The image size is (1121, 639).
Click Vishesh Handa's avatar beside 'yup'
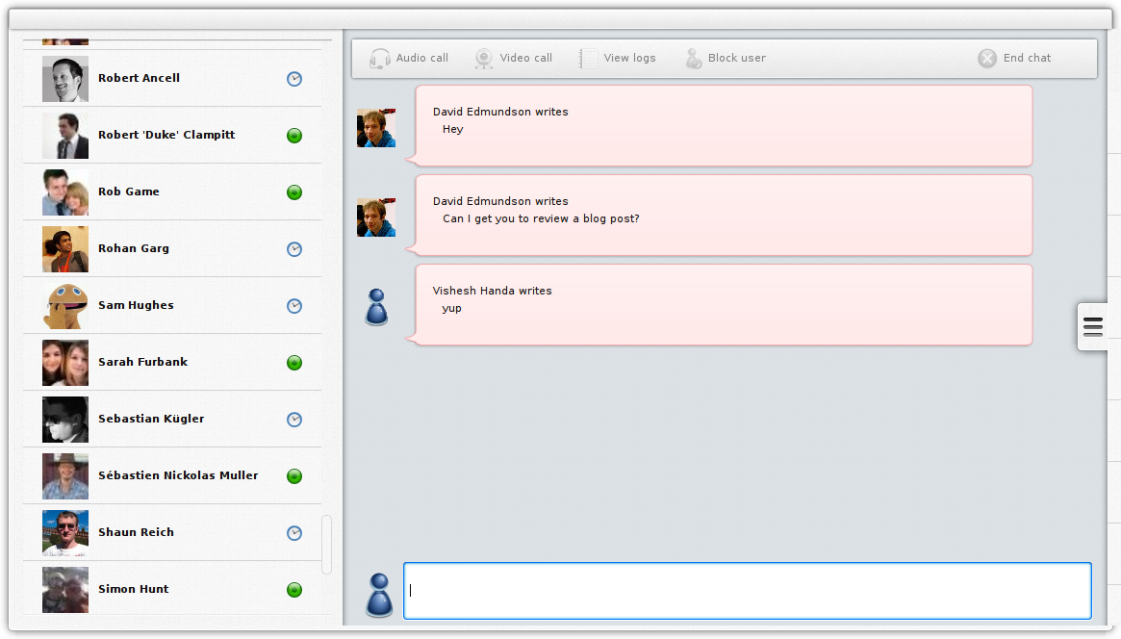tap(376, 307)
